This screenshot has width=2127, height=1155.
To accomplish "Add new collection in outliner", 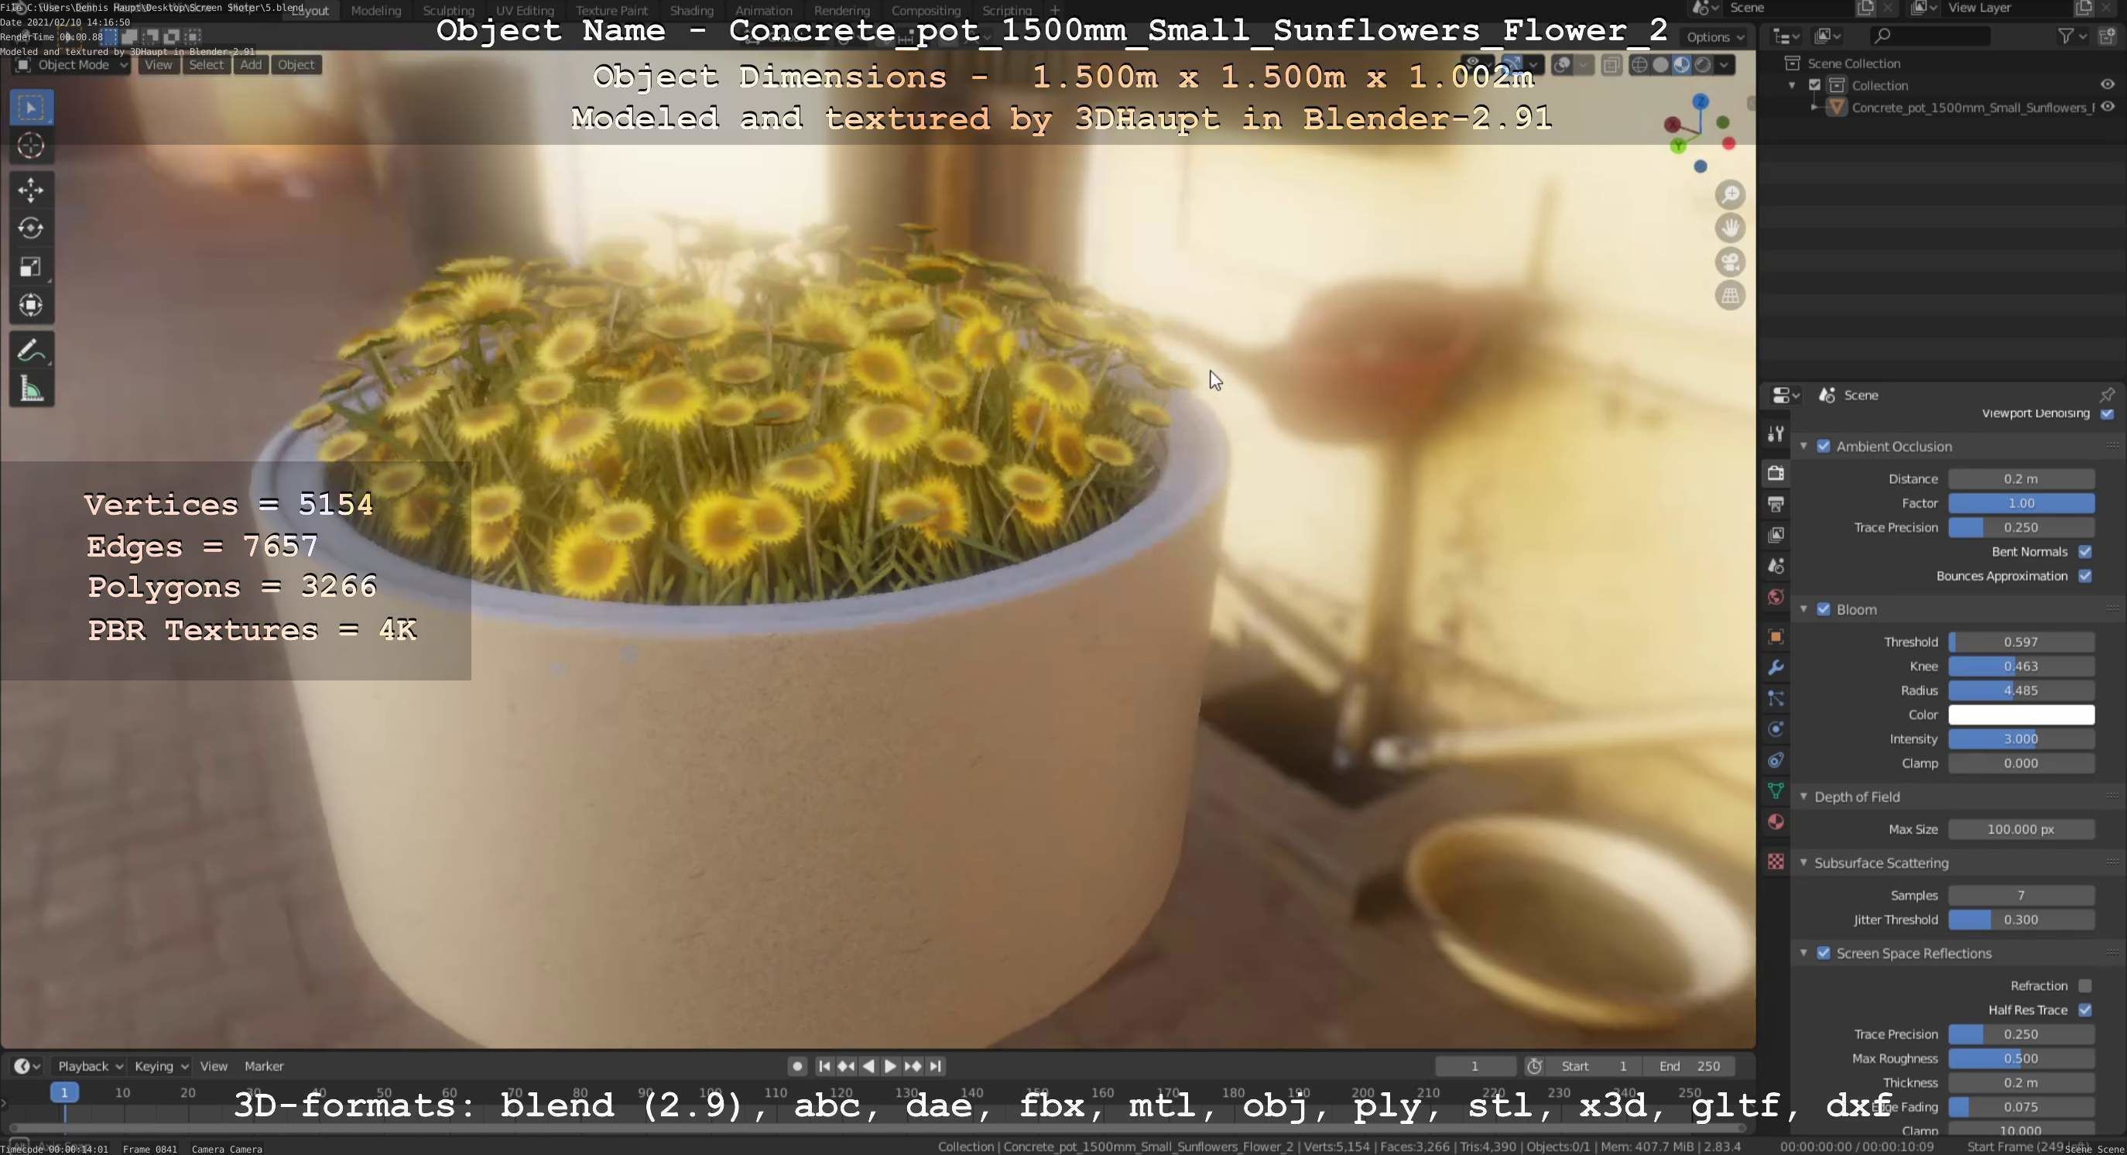I will (x=2107, y=36).
